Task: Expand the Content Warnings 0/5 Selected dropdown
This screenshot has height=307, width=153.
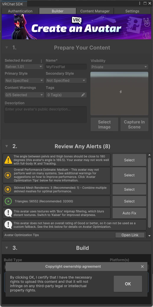Action: (24, 95)
